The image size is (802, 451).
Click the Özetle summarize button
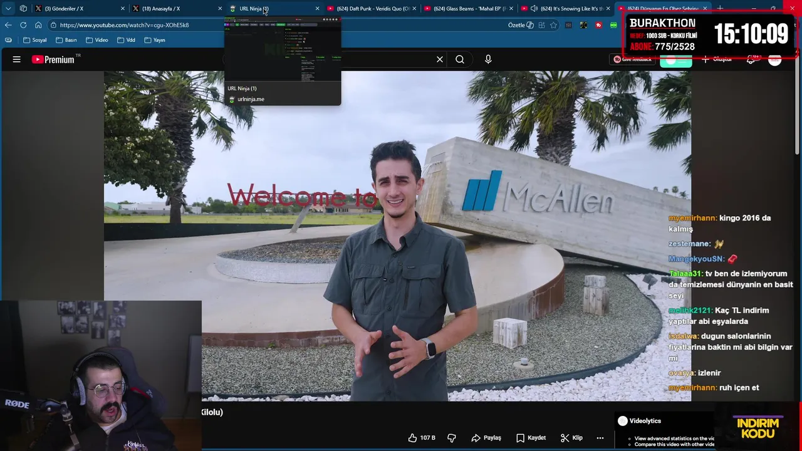[521, 25]
